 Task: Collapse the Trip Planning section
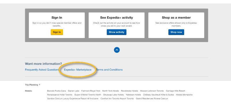click(x=33, y=85)
